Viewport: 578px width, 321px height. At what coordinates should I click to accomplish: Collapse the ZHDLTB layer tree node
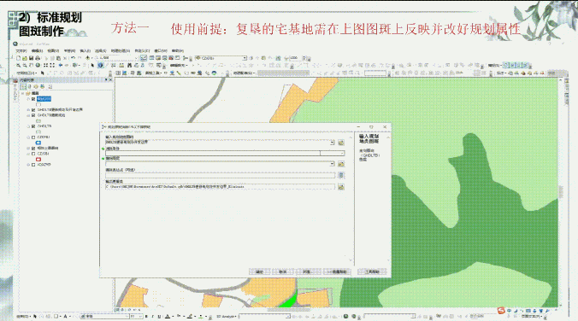click(28, 126)
